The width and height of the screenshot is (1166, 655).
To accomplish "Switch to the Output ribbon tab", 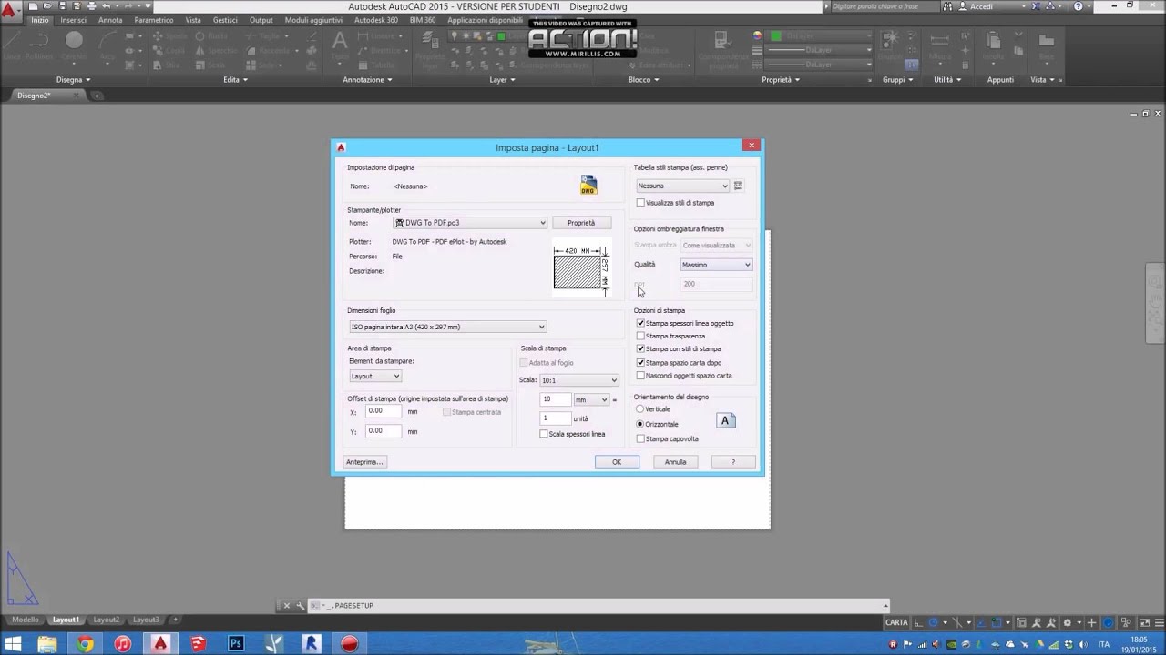I will click(x=261, y=20).
